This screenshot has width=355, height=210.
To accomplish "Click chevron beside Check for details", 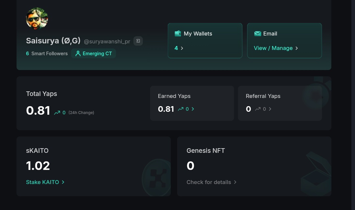I will click(235, 182).
